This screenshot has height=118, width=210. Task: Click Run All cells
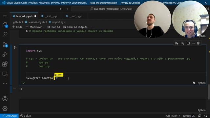click(x=54, y=27)
